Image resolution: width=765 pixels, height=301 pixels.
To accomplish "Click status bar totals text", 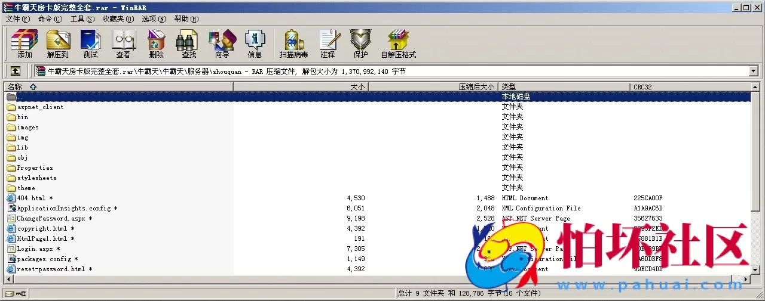I will [x=469, y=293].
